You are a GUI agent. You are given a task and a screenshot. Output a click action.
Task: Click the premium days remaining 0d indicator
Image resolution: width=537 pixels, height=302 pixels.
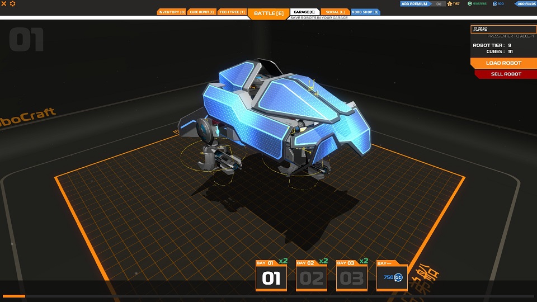click(439, 4)
